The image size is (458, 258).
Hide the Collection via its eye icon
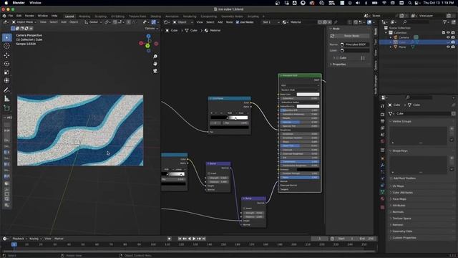click(x=448, y=33)
